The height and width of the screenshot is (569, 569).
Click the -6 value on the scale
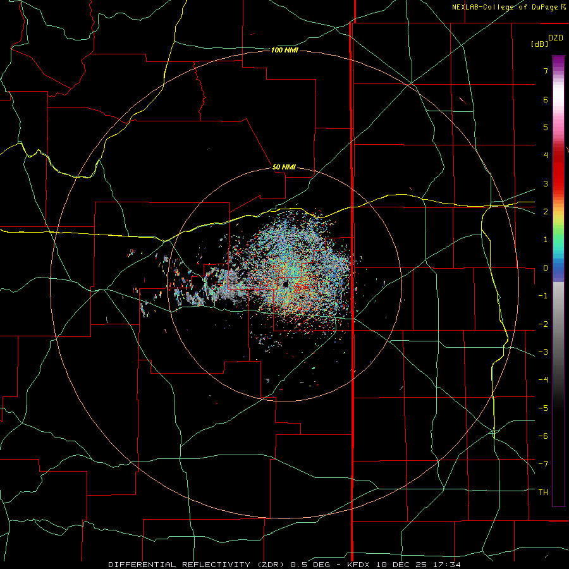[543, 436]
